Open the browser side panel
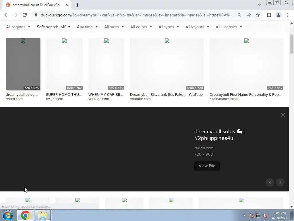This screenshot has height=221, width=294. [x=269, y=15]
